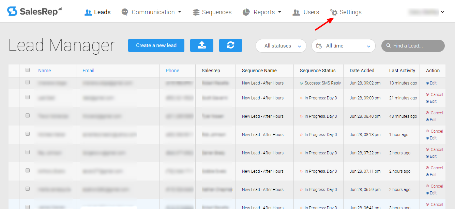Check the lead added Jun 28, 09:00 pm
The image size is (455, 209).
(x=28, y=97)
